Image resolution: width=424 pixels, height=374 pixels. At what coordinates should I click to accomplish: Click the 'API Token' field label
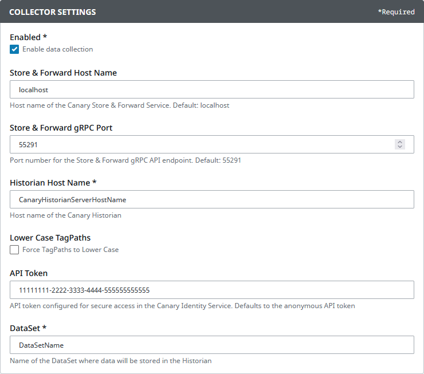pyautogui.click(x=29, y=273)
